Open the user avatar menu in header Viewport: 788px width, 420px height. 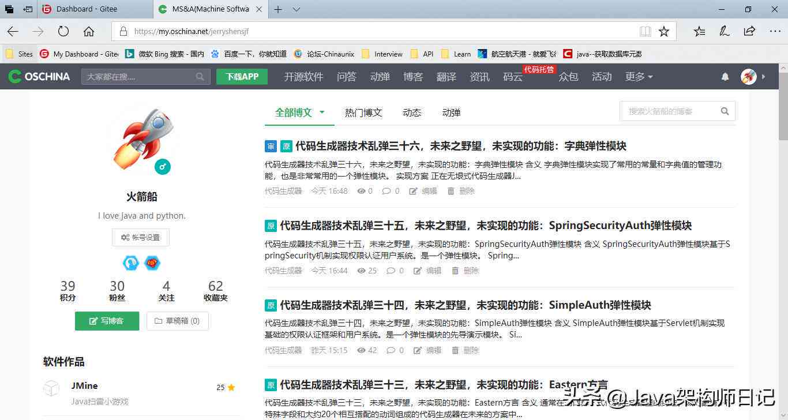click(x=749, y=77)
